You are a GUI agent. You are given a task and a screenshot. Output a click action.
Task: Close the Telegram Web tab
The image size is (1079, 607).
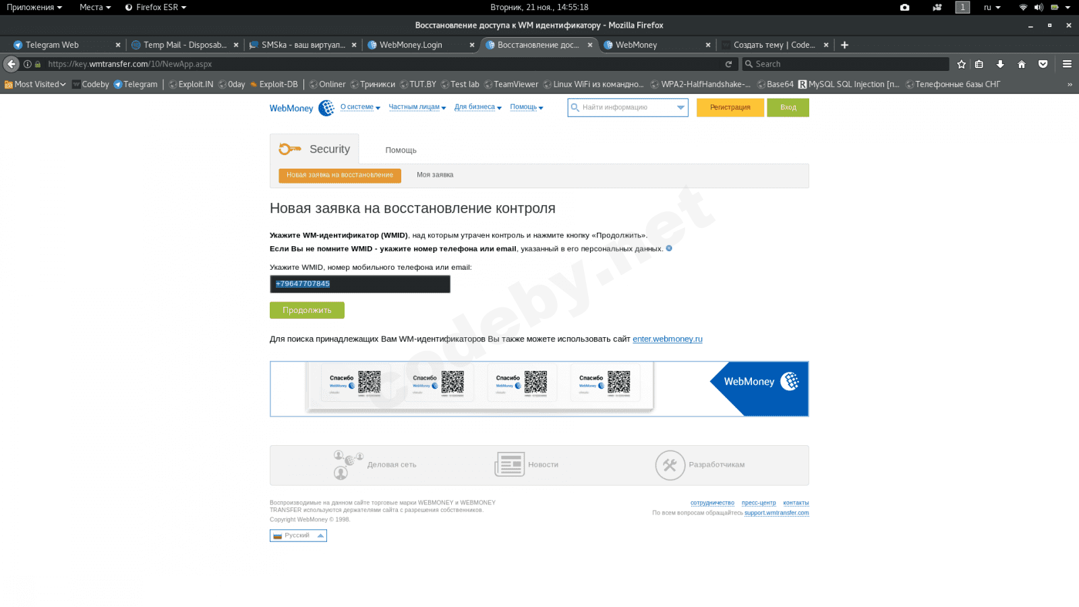click(118, 45)
